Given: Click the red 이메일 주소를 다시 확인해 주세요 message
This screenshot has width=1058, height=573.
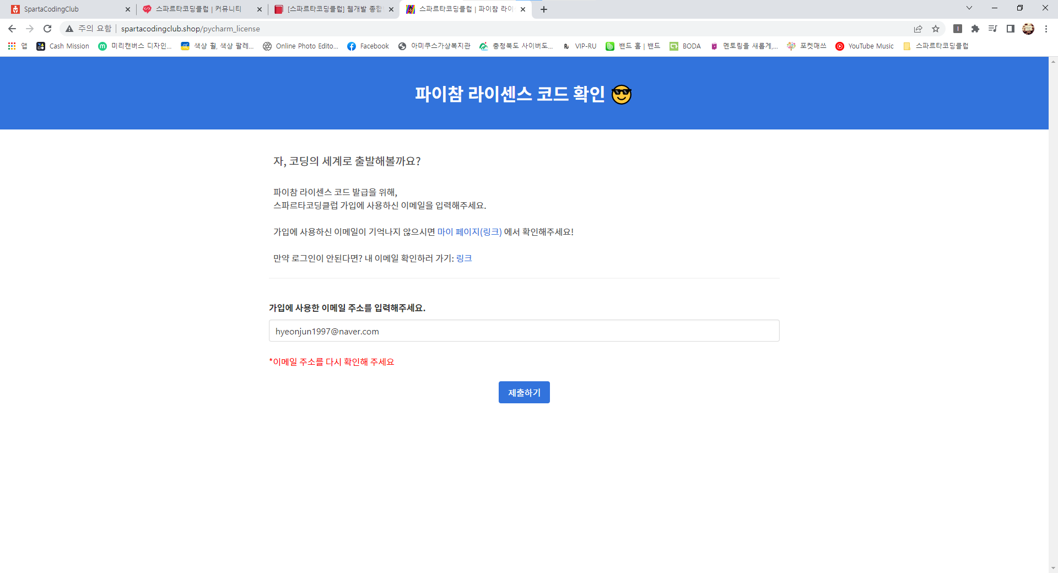Looking at the screenshot, I should (332, 362).
